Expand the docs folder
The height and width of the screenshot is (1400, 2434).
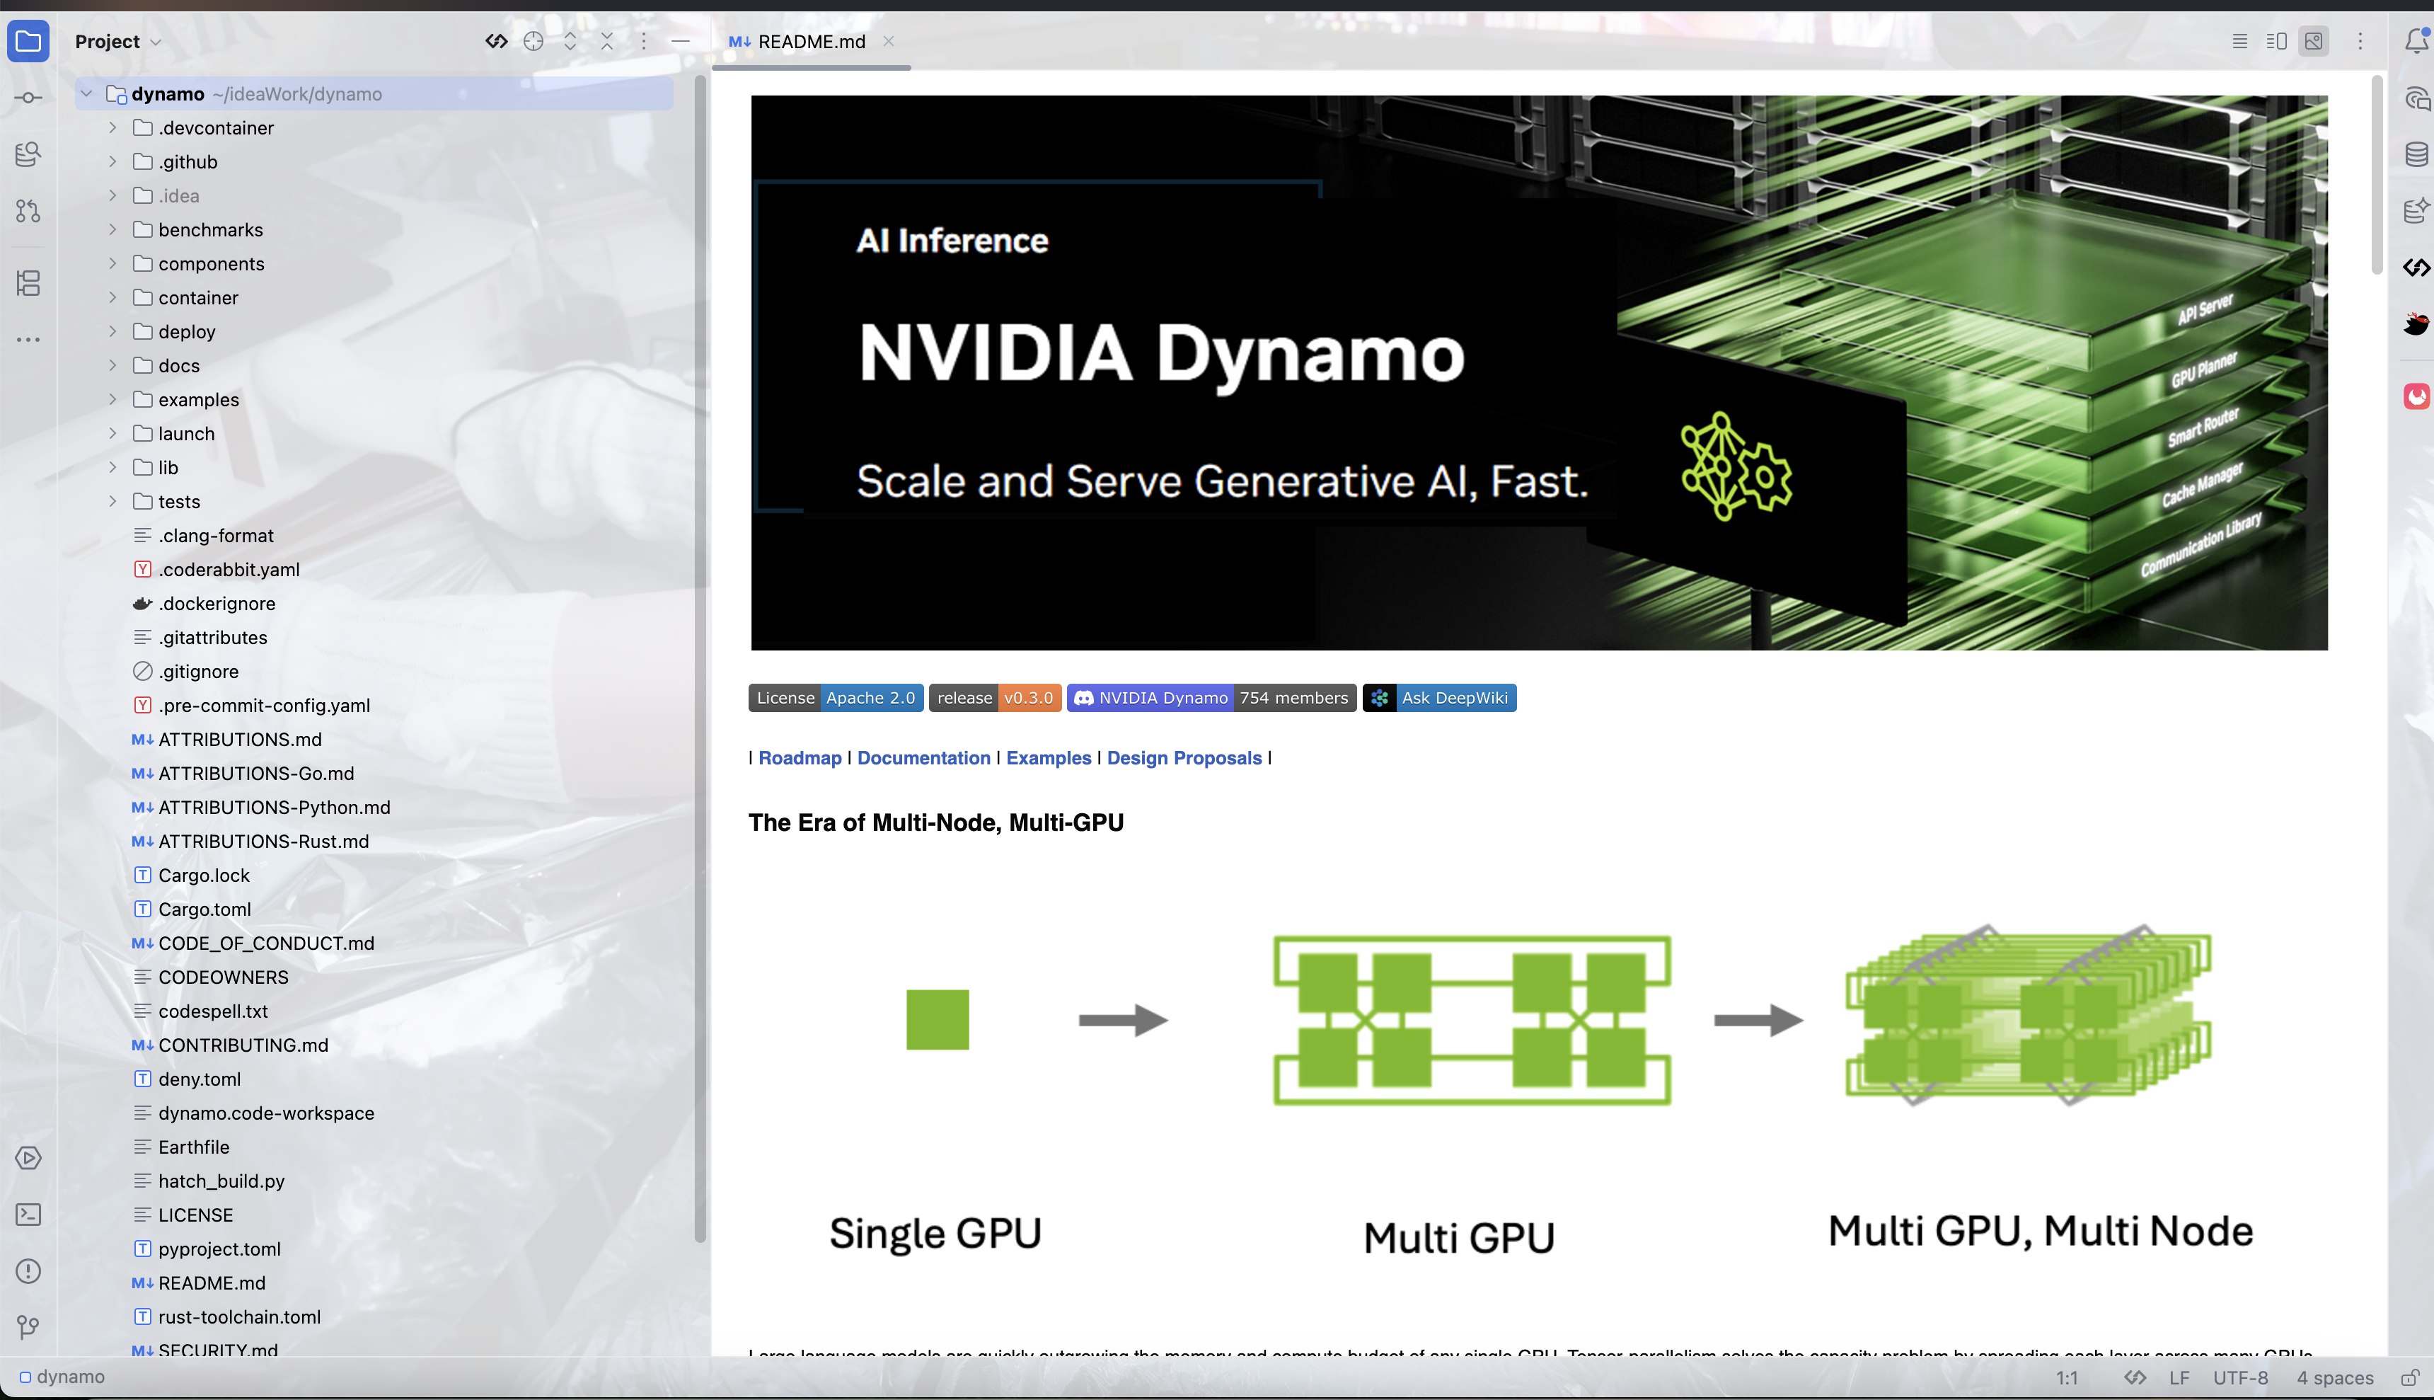[x=113, y=365]
